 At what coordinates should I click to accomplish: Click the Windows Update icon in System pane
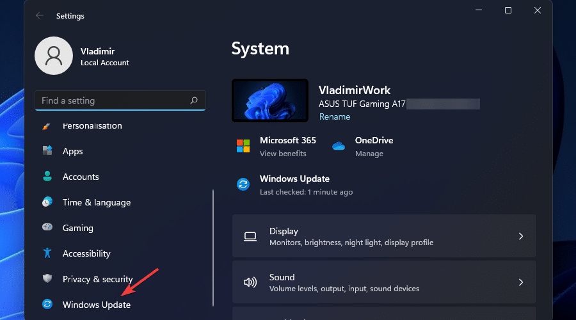click(243, 184)
